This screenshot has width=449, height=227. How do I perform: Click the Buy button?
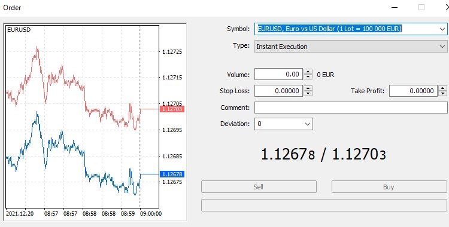coord(389,187)
